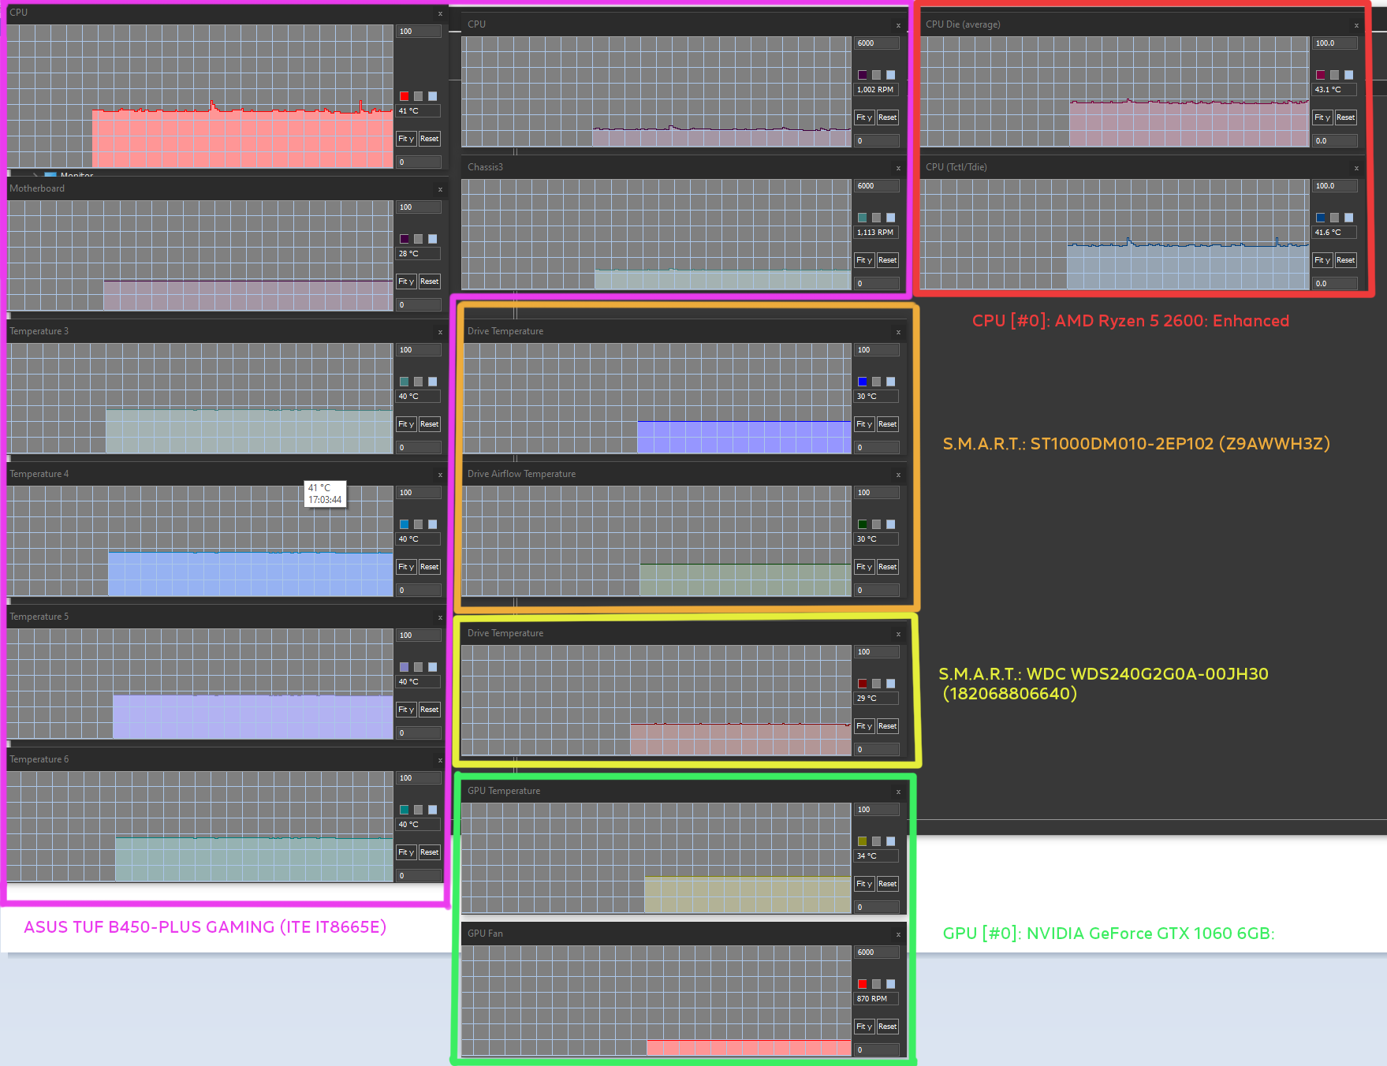Image resolution: width=1387 pixels, height=1066 pixels.
Task: Pick the gray background swatch in CPU Die (average)
Action: point(1334,75)
